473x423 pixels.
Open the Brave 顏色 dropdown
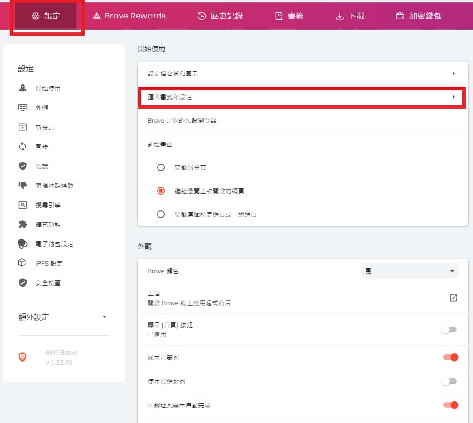click(x=409, y=271)
